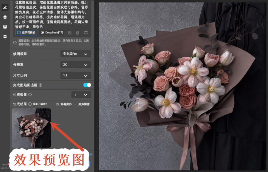Delete the prompt with the trash icon
Screen dimensions: 268x172
pos(77,33)
